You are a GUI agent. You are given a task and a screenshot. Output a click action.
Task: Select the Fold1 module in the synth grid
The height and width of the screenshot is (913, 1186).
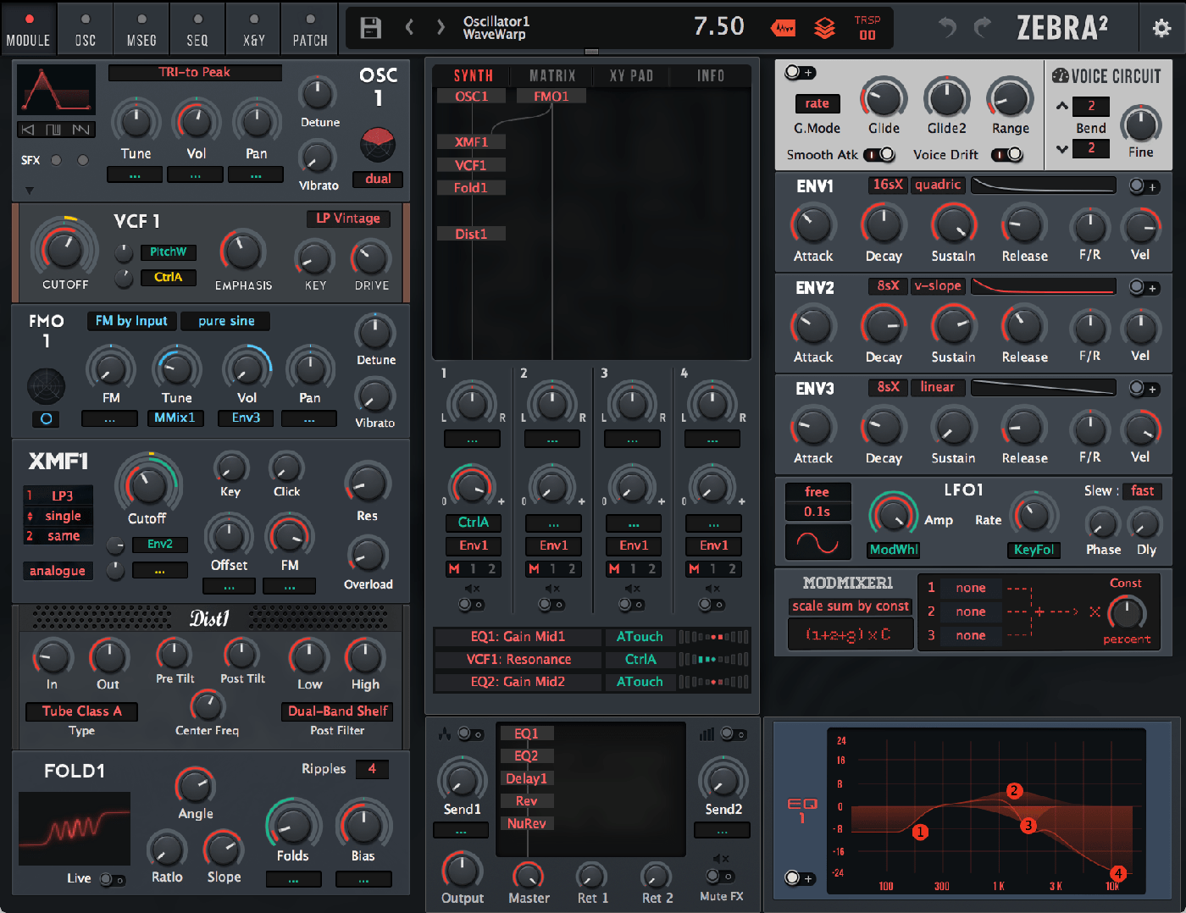[471, 188]
